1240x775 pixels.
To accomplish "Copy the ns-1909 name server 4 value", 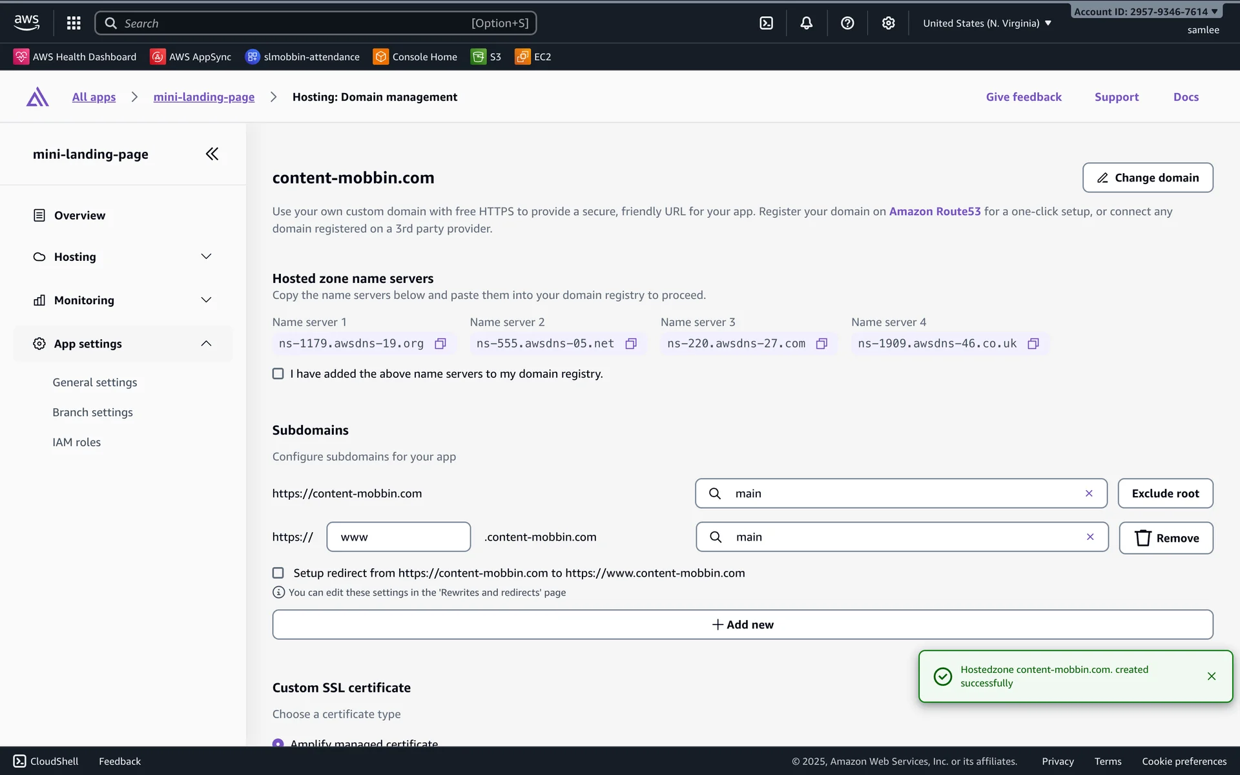I will (1033, 344).
